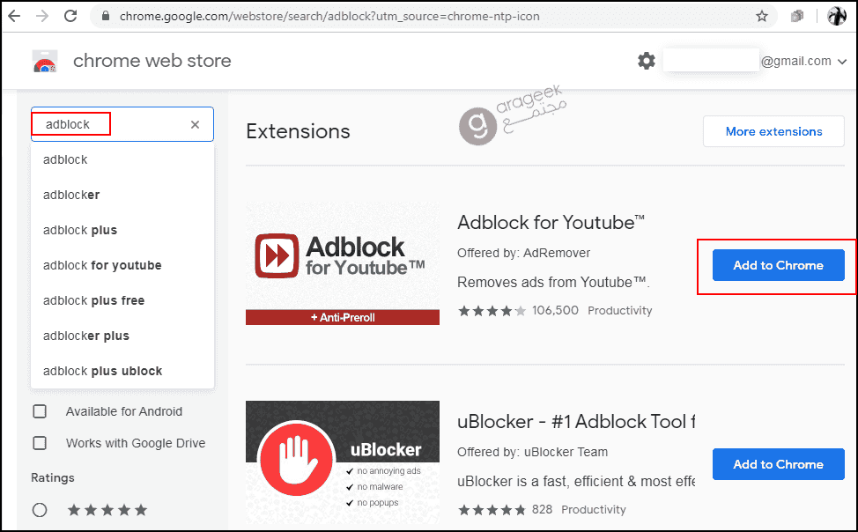
Task: Click "Removes ads from Youtube" description
Action: pyautogui.click(x=553, y=283)
